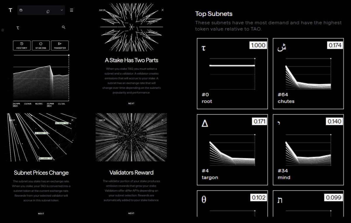
Task: Click the 24/APR 2023 chart date label
Action: (x=16, y=105)
